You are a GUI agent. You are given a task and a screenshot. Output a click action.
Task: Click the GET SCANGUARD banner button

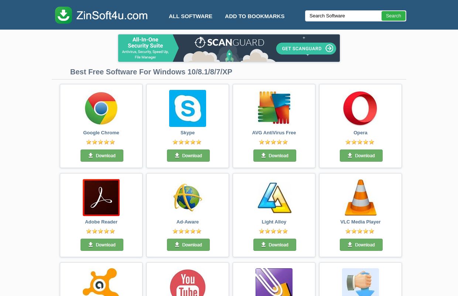coord(306,48)
